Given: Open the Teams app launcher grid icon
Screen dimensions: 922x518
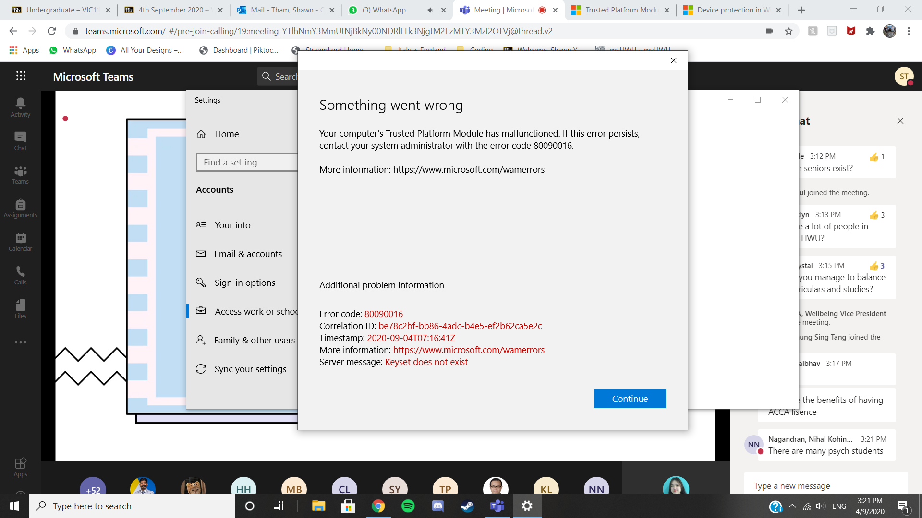Looking at the screenshot, I should [21, 76].
